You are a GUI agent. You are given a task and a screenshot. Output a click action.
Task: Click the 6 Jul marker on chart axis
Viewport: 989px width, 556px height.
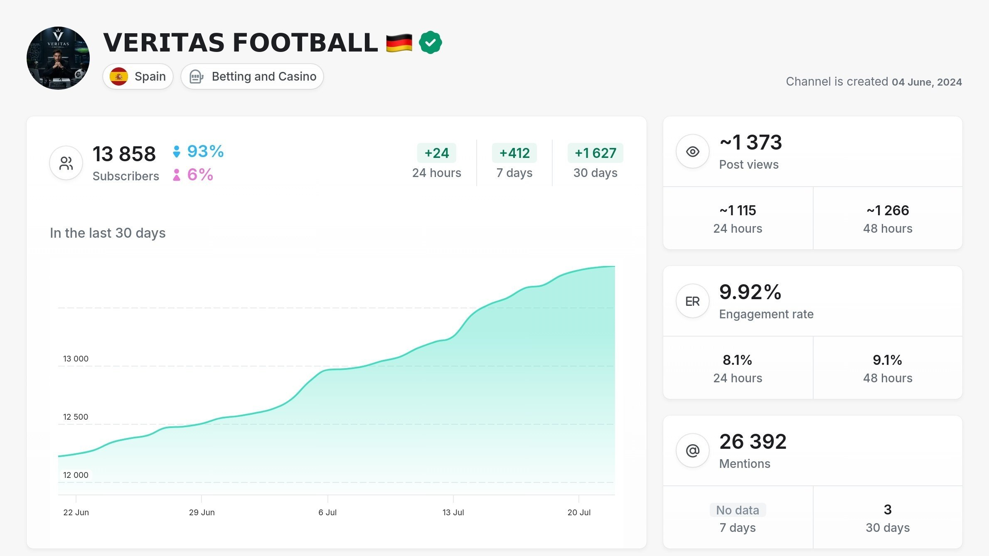[327, 512]
